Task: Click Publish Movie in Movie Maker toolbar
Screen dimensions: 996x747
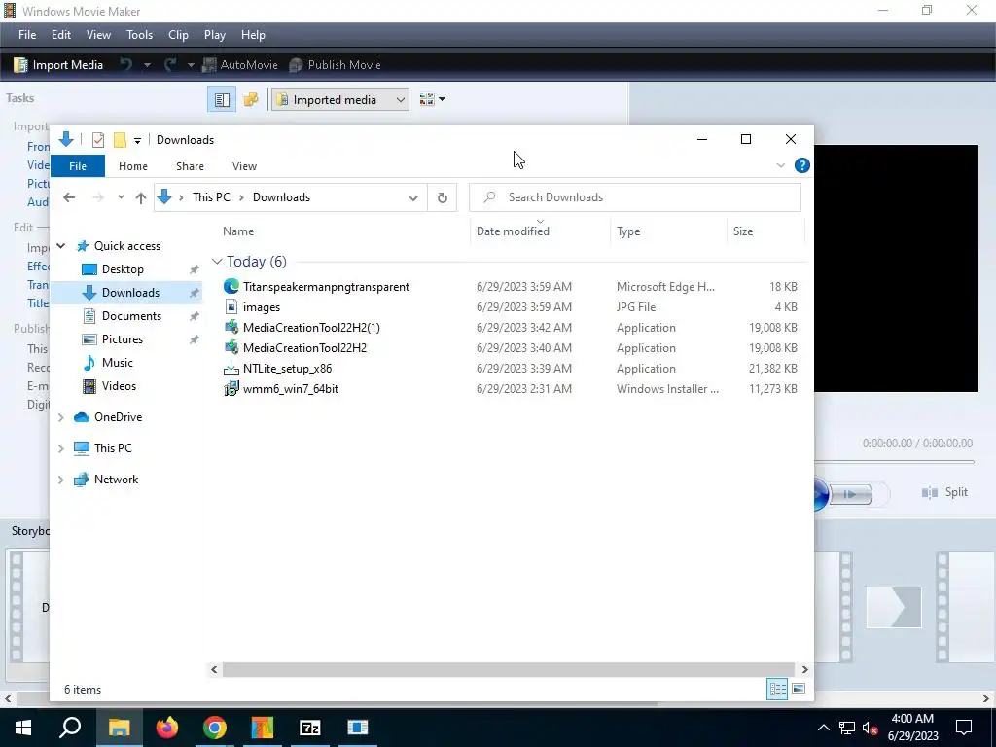Action: coord(335,65)
